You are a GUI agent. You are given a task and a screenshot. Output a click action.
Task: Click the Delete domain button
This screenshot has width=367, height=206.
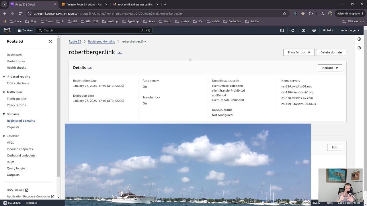331,52
